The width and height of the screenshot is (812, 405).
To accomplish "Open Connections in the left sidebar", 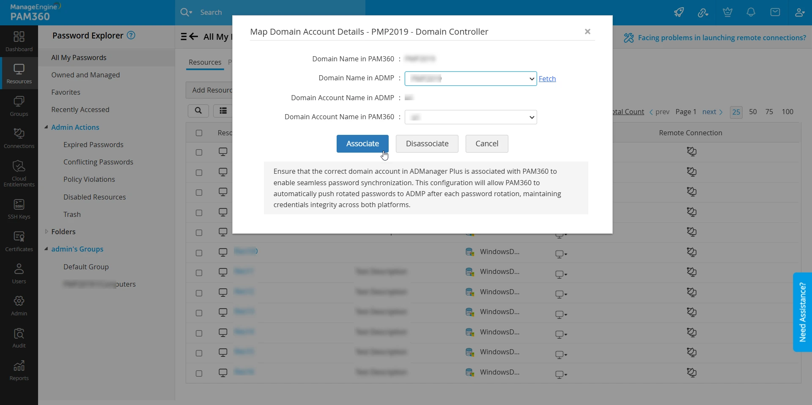I will (x=19, y=138).
